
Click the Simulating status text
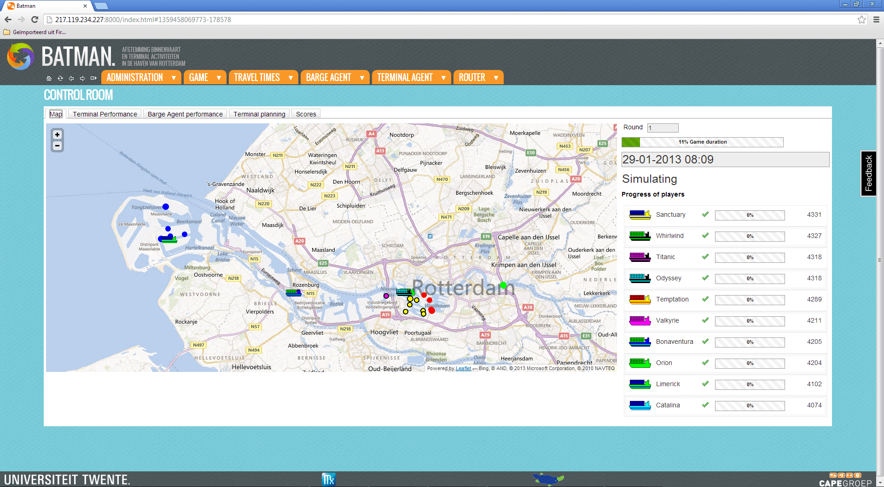pos(650,179)
